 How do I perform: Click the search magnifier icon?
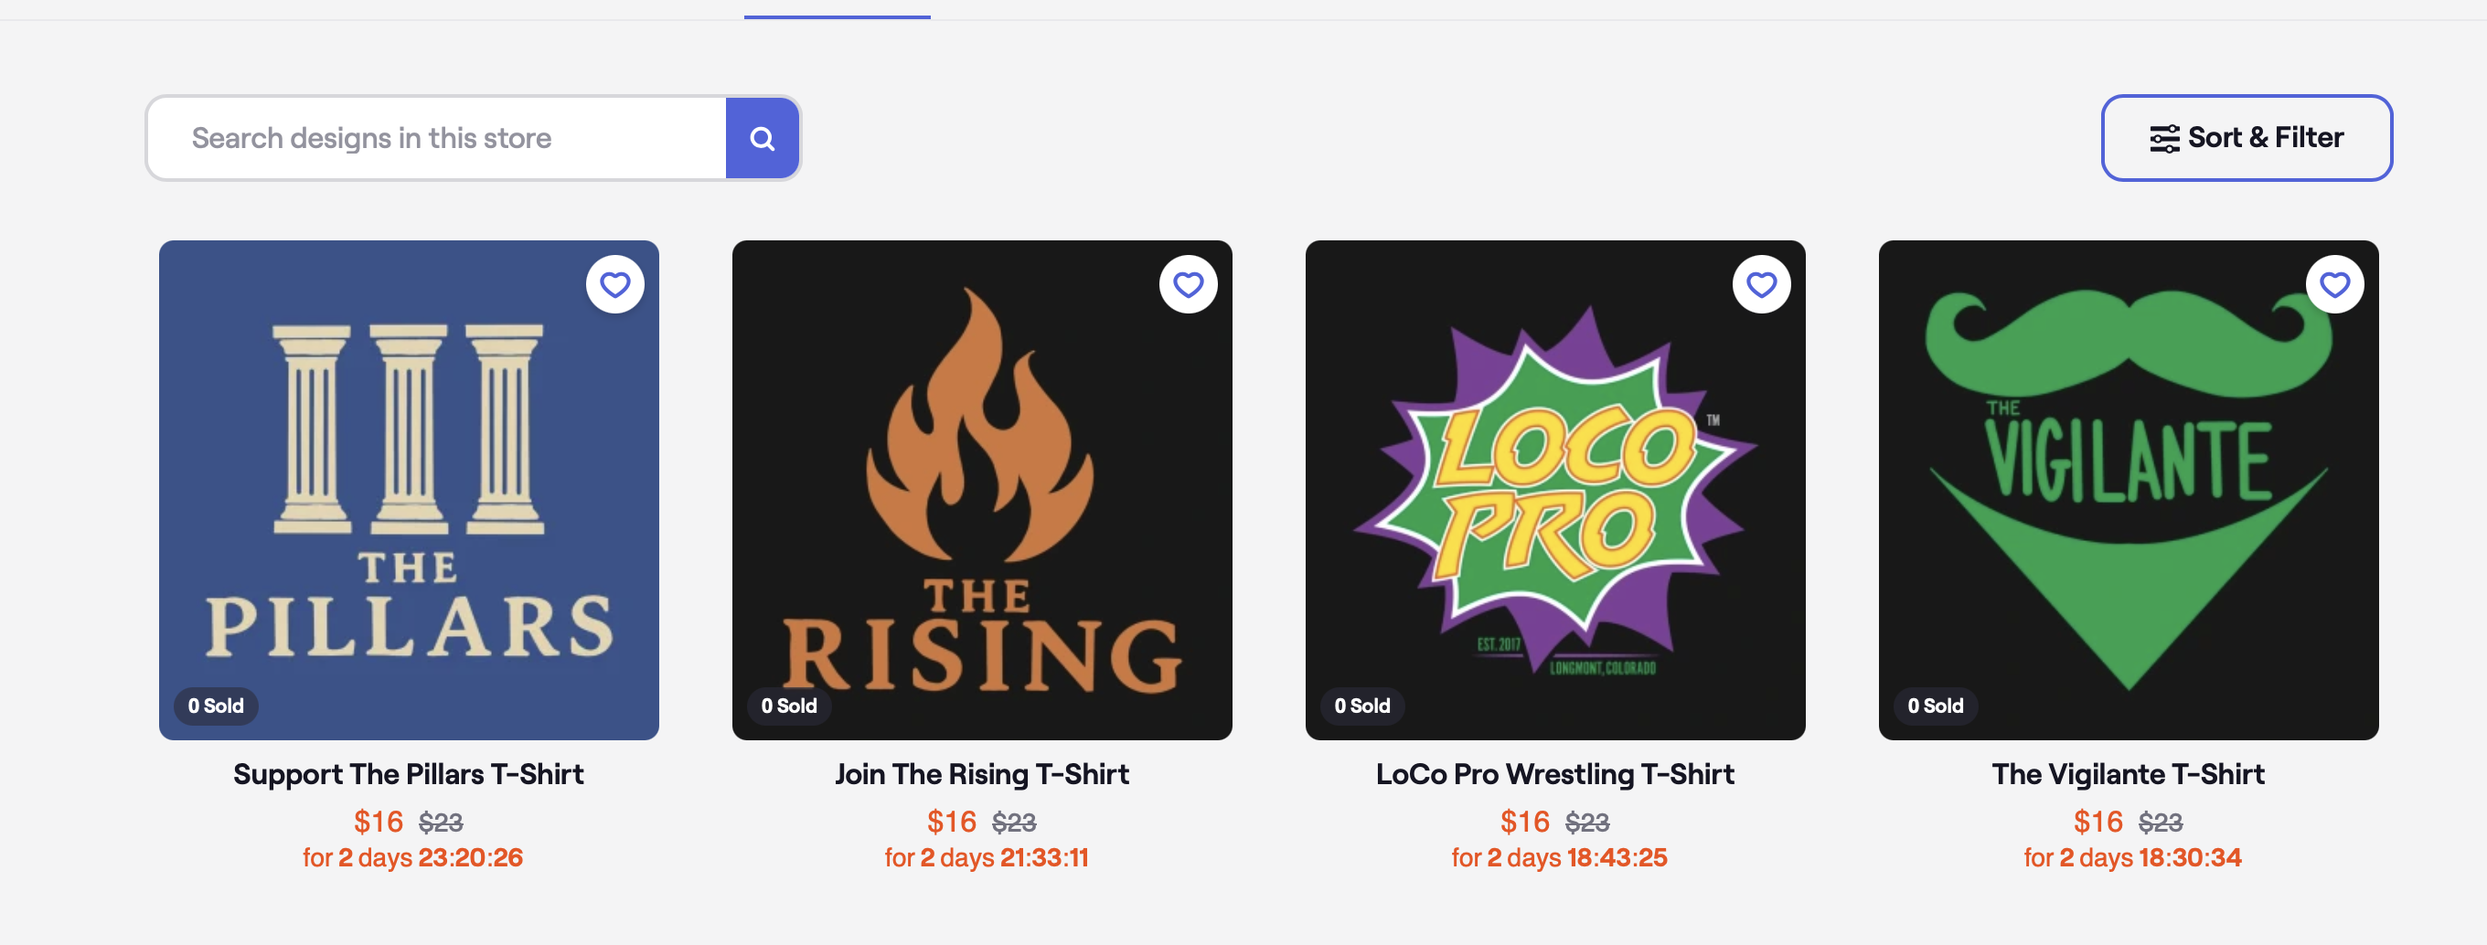click(x=763, y=138)
